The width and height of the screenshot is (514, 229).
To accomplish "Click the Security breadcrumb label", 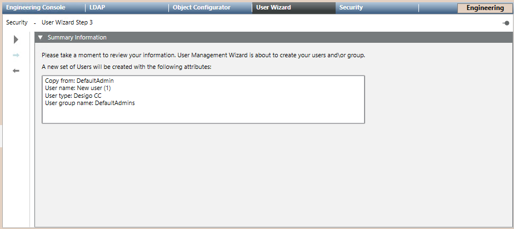I will (x=17, y=23).
